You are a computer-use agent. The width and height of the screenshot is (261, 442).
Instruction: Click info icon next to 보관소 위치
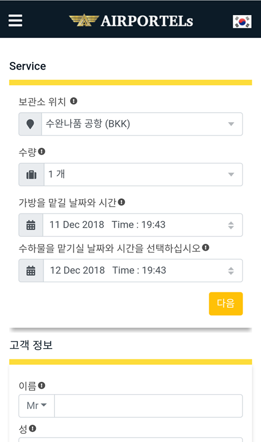click(73, 101)
